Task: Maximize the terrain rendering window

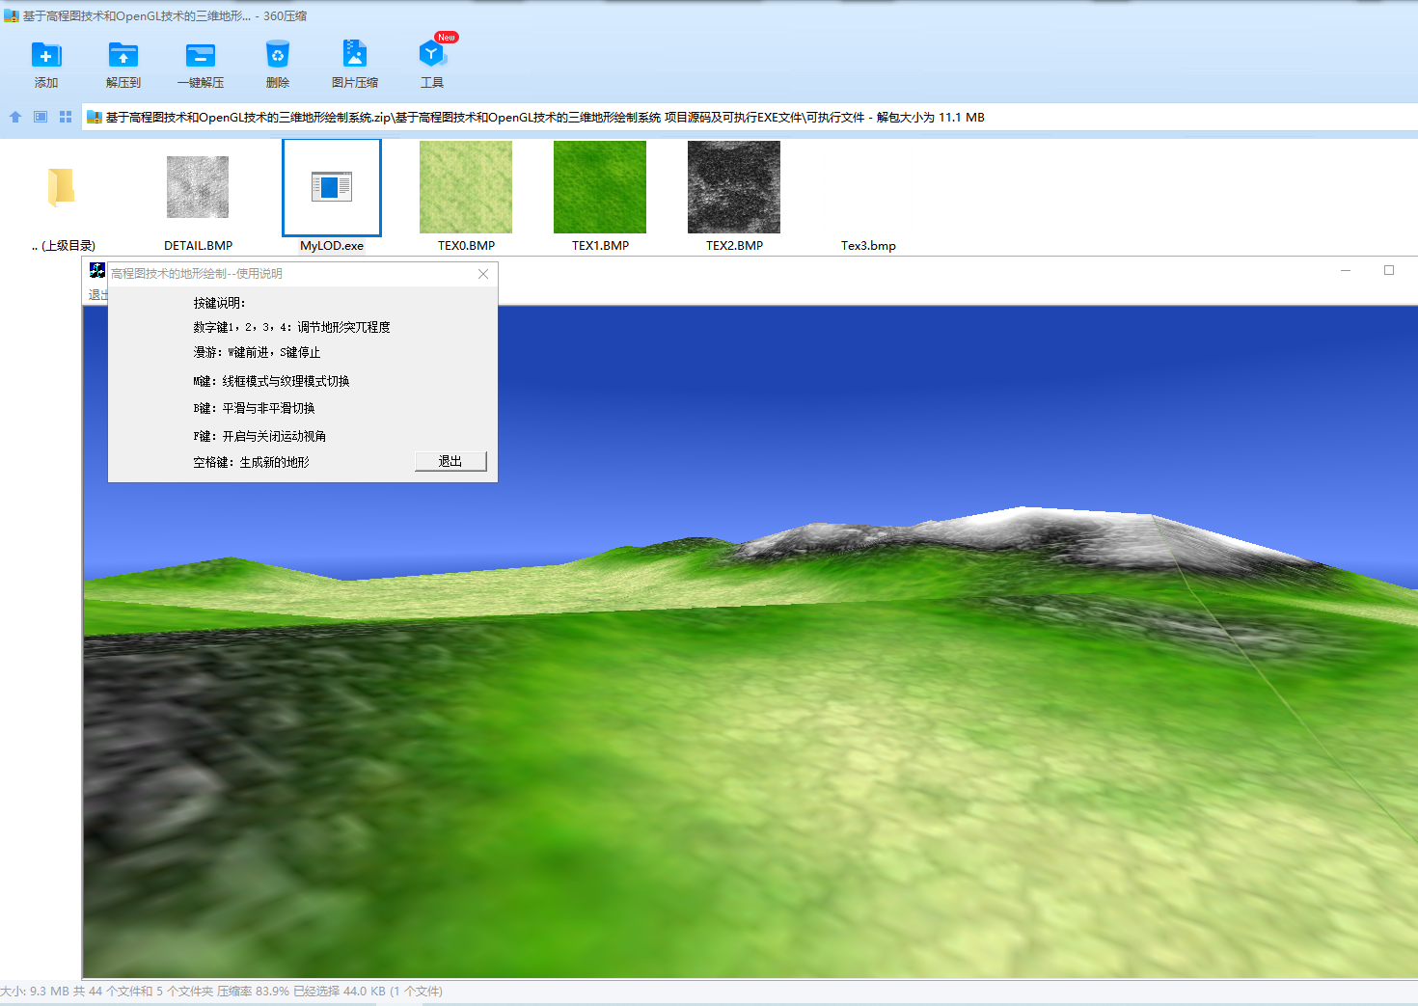Action: click(x=1389, y=270)
